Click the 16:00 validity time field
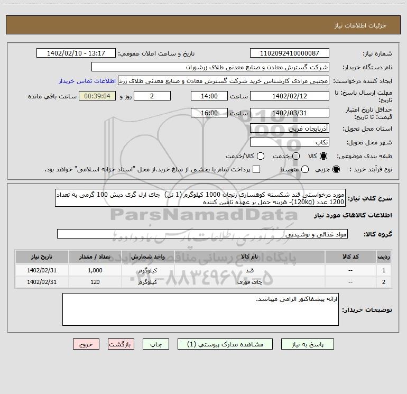The image size is (407, 394). (209, 113)
